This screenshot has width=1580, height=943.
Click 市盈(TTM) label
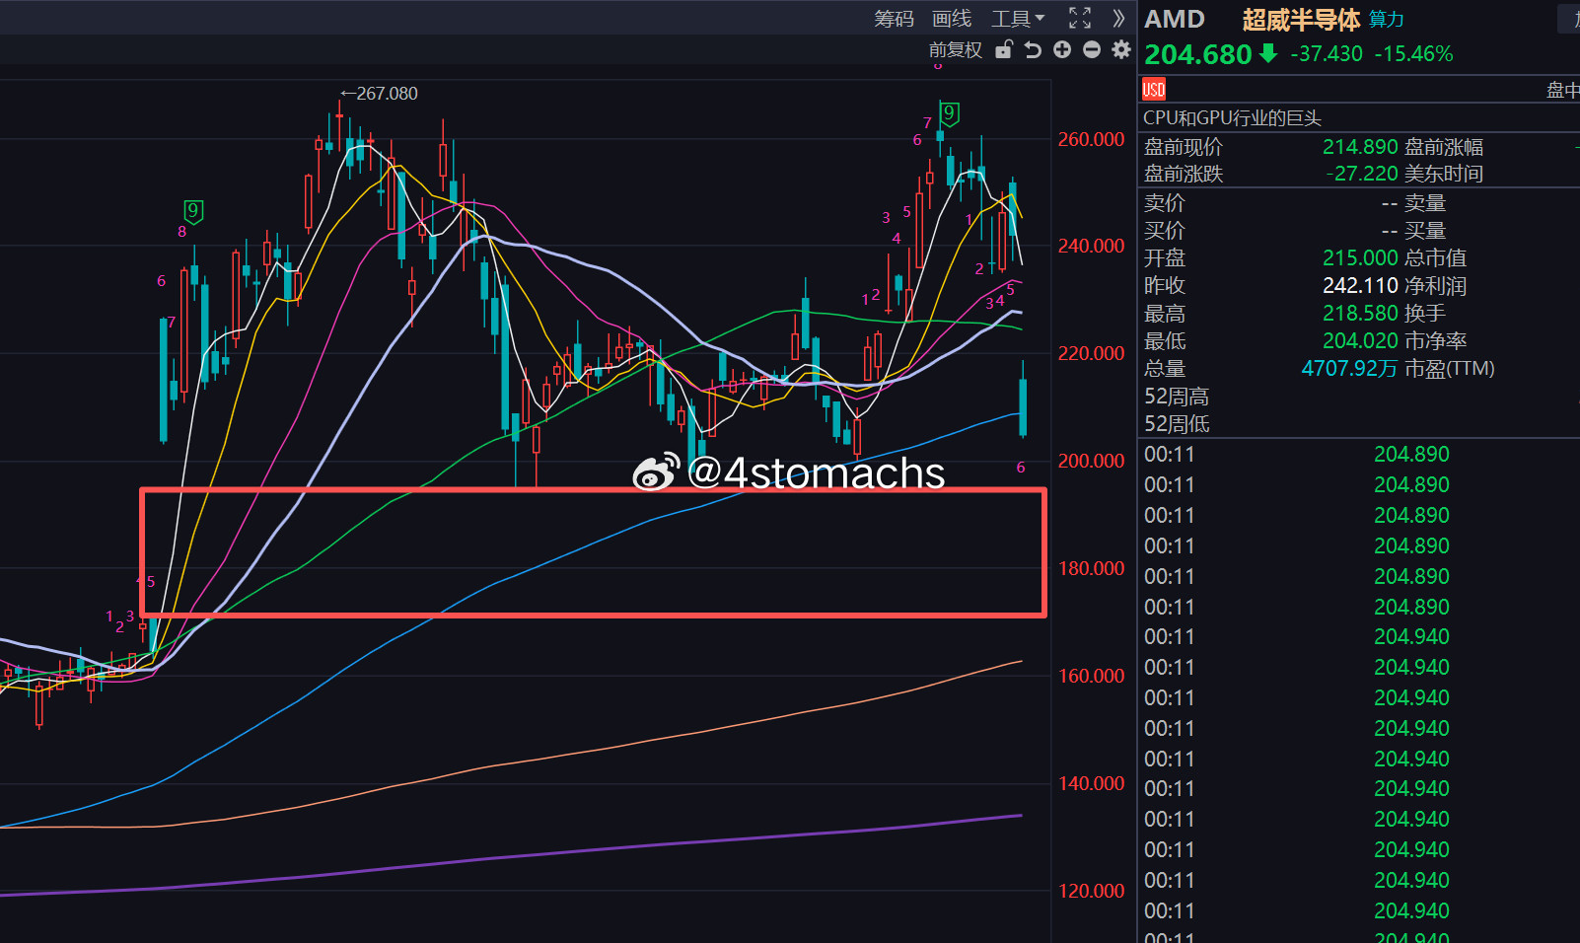pyautogui.click(x=1450, y=369)
